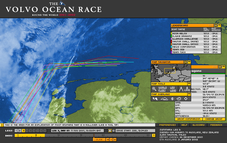
Task: Click day 20 on the days timeline
Action: point(103,135)
